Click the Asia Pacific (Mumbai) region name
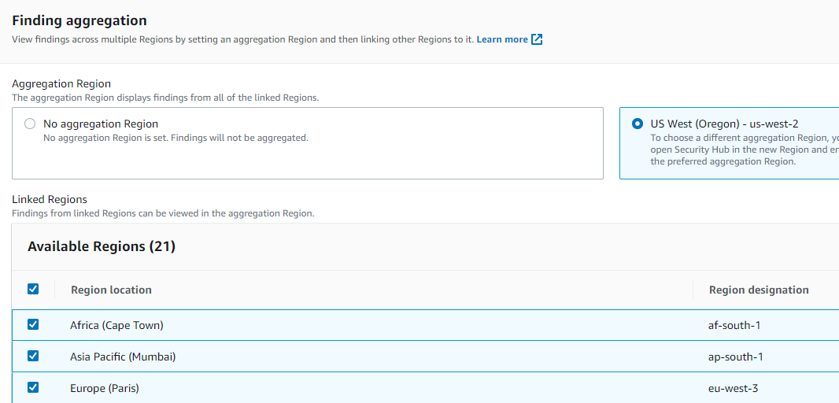 (123, 357)
